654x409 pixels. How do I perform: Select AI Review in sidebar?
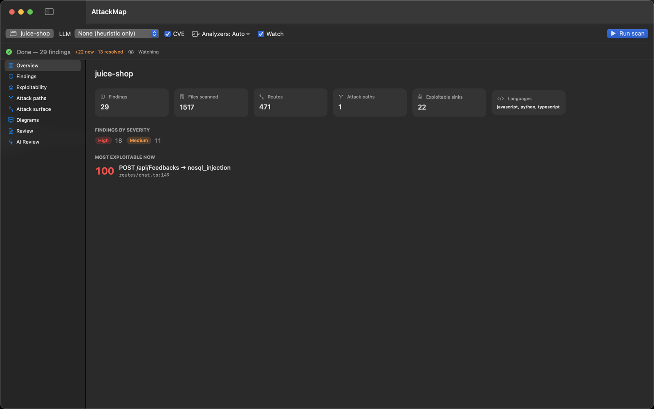click(43, 142)
